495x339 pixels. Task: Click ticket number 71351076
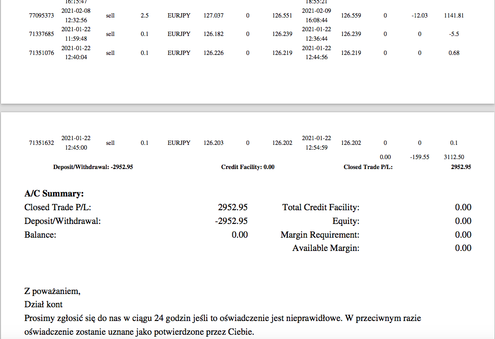click(41, 53)
